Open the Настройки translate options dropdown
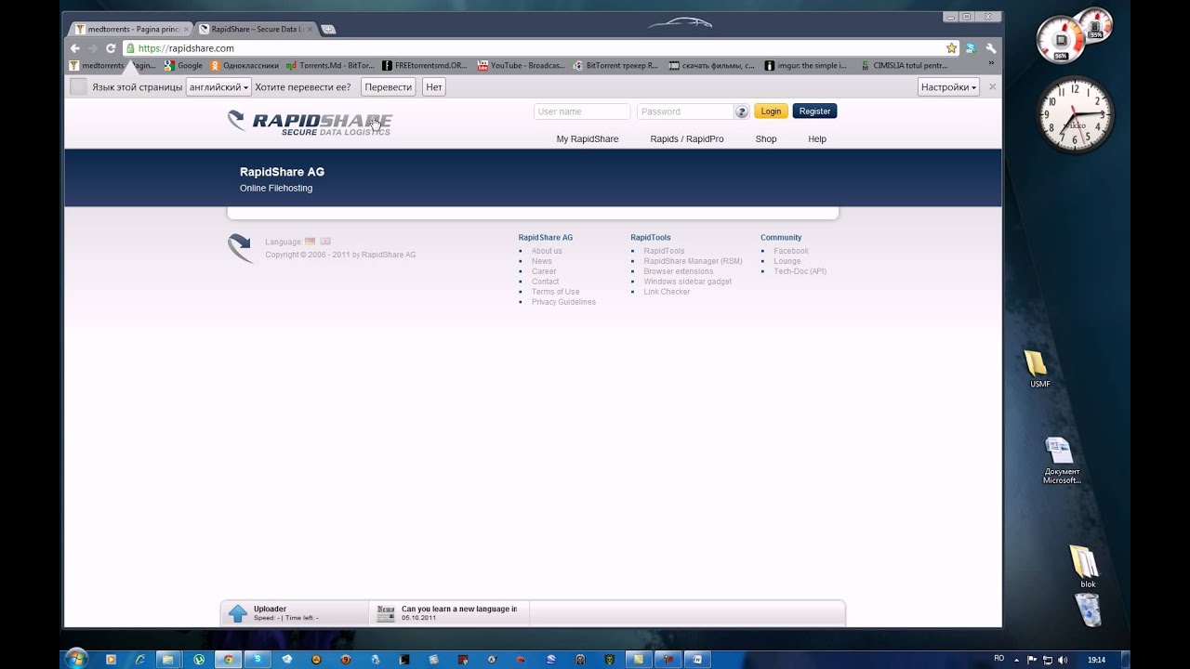 (x=948, y=87)
